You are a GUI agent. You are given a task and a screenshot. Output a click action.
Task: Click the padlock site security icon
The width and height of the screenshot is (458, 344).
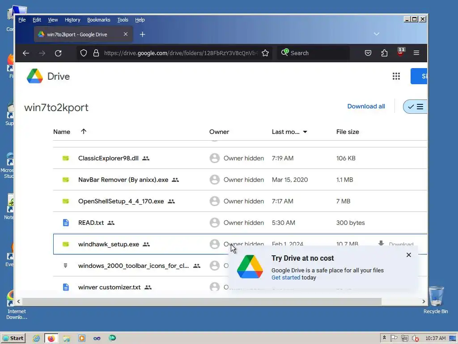96,53
